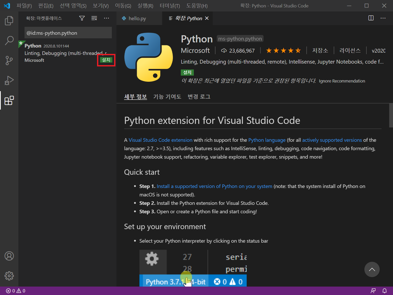Open the Explorer view in activity bar
Image resolution: width=393 pixels, height=295 pixels.
tap(9, 21)
